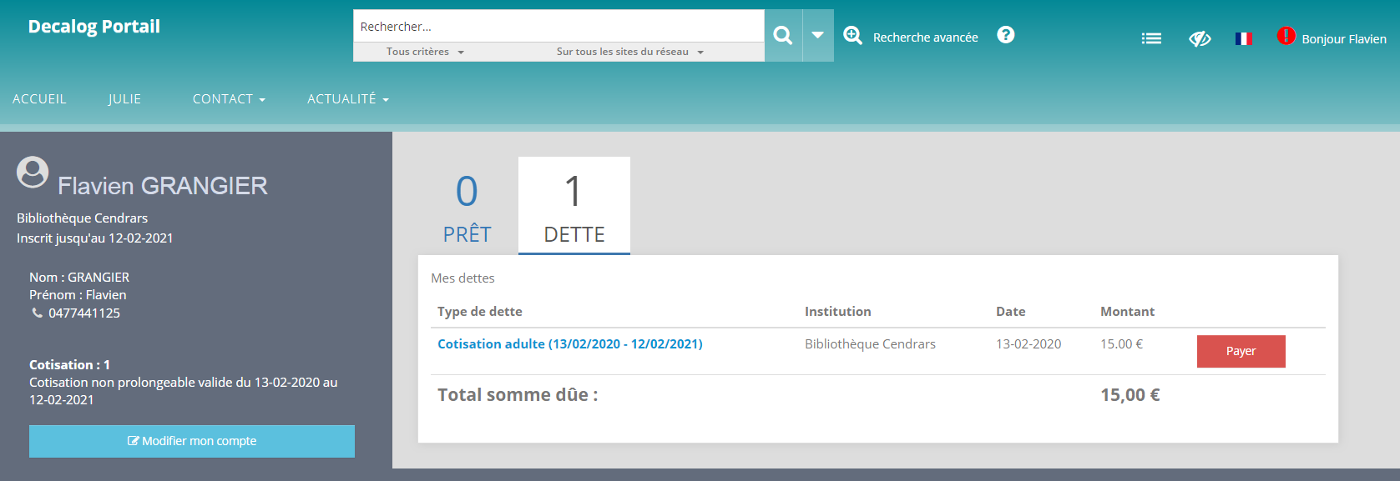
Task: Click the help question mark icon
Action: 1006,35
